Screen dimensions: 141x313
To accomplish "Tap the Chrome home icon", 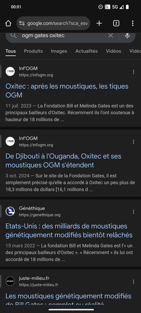I will 8,23.
